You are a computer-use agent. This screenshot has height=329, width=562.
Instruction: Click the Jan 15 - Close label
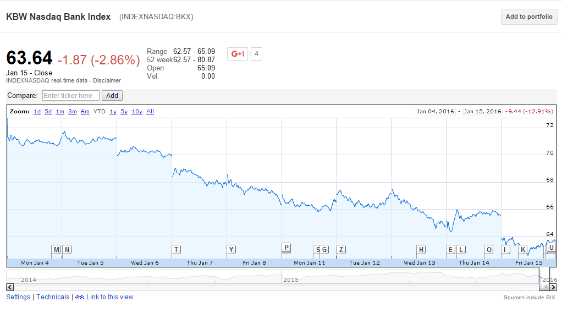click(x=29, y=73)
